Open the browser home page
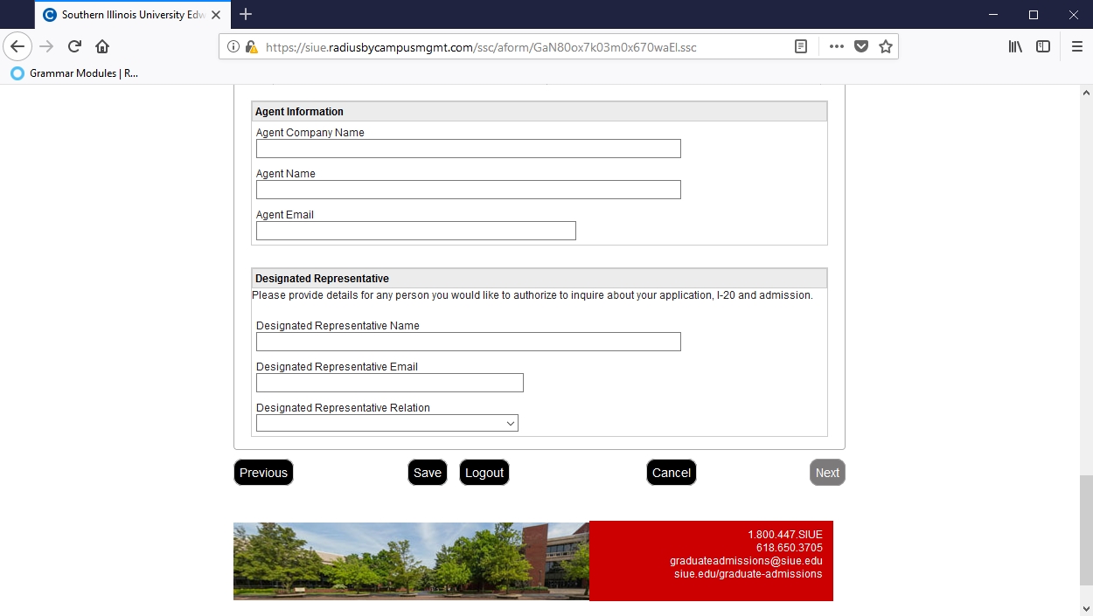1093x616 pixels. [102, 47]
